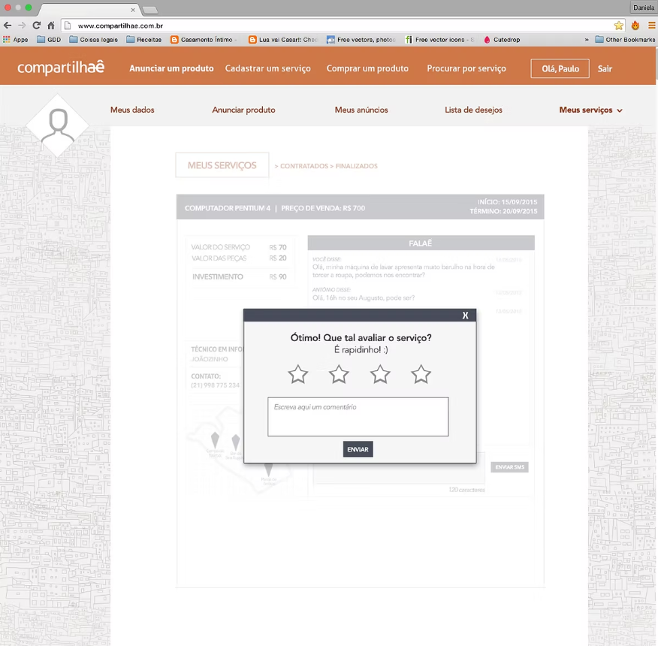Bookmark page with star icon
The image size is (658, 646).
(619, 26)
